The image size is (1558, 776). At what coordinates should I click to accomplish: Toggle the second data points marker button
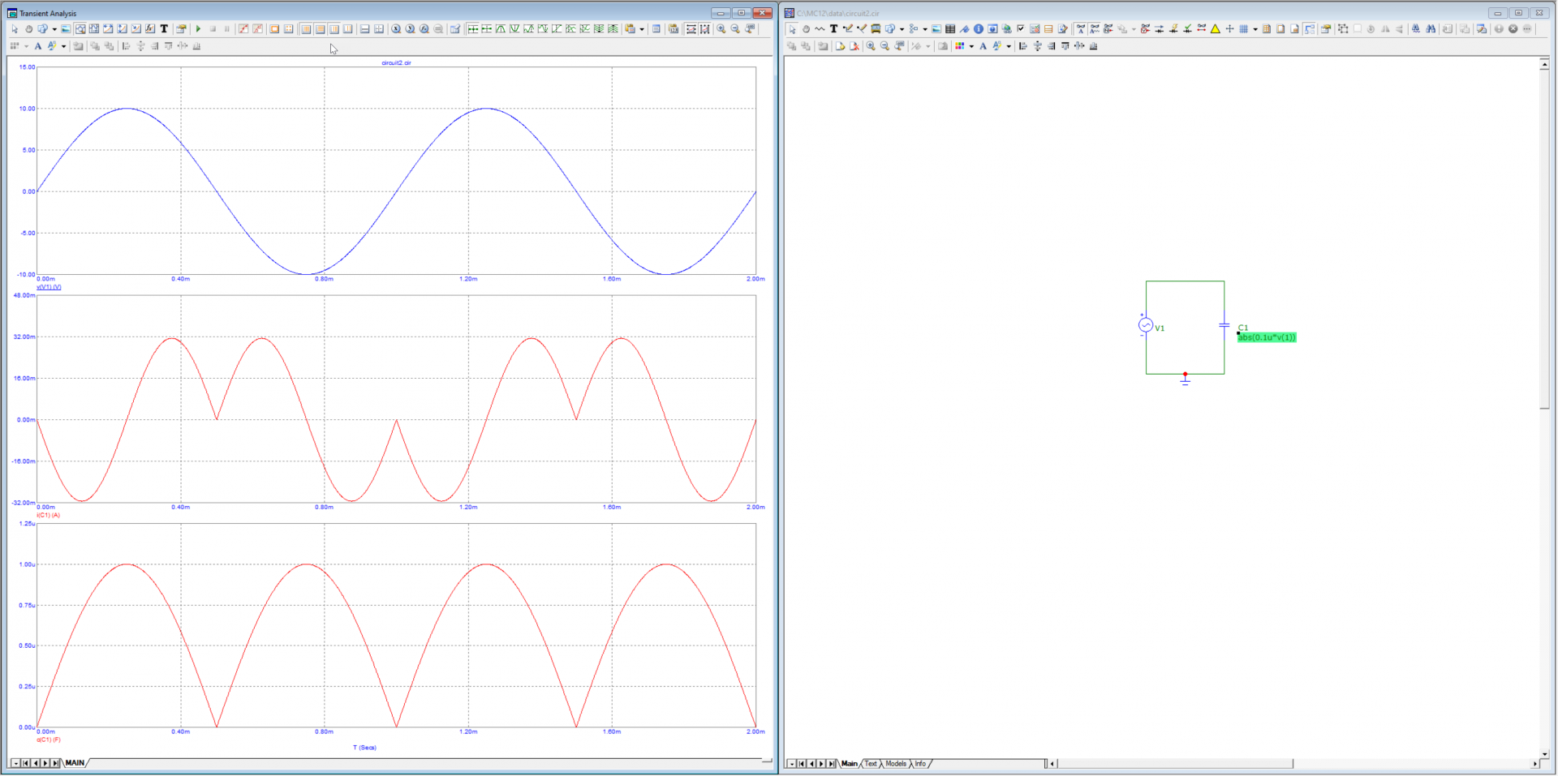coord(257,29)
